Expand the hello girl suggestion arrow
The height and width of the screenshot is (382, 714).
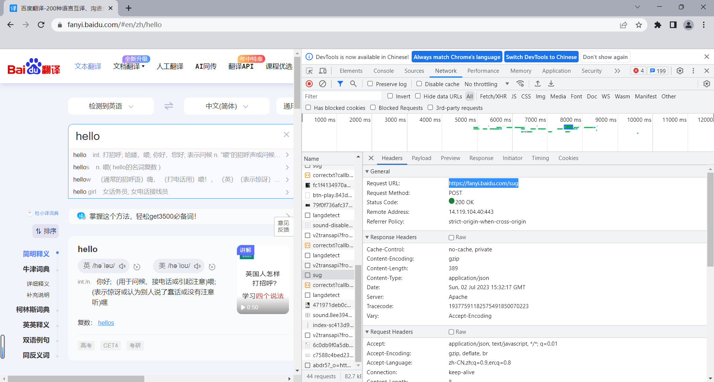287,192
